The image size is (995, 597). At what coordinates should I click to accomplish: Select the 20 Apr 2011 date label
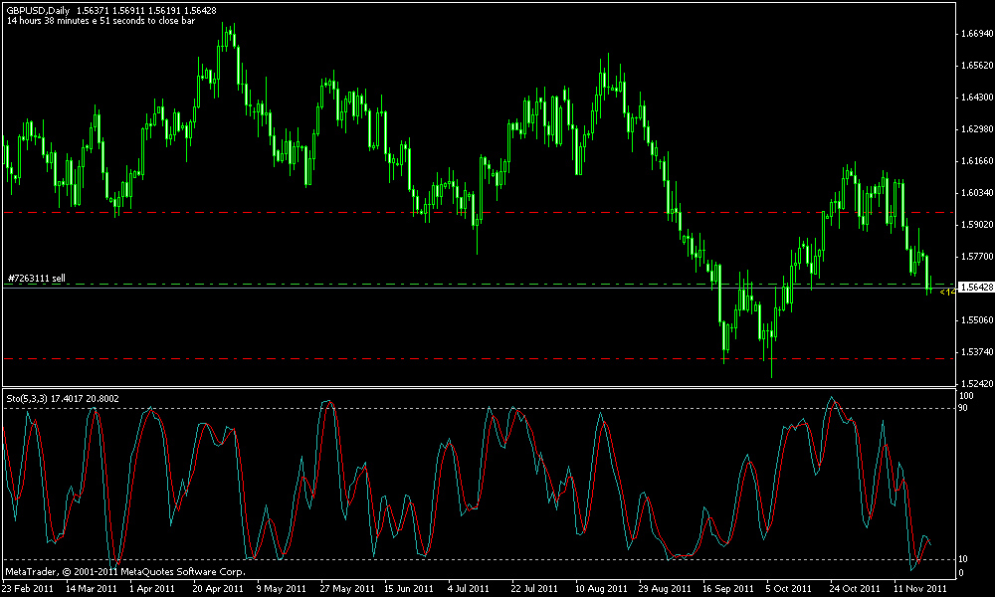[x=218, y=588]
